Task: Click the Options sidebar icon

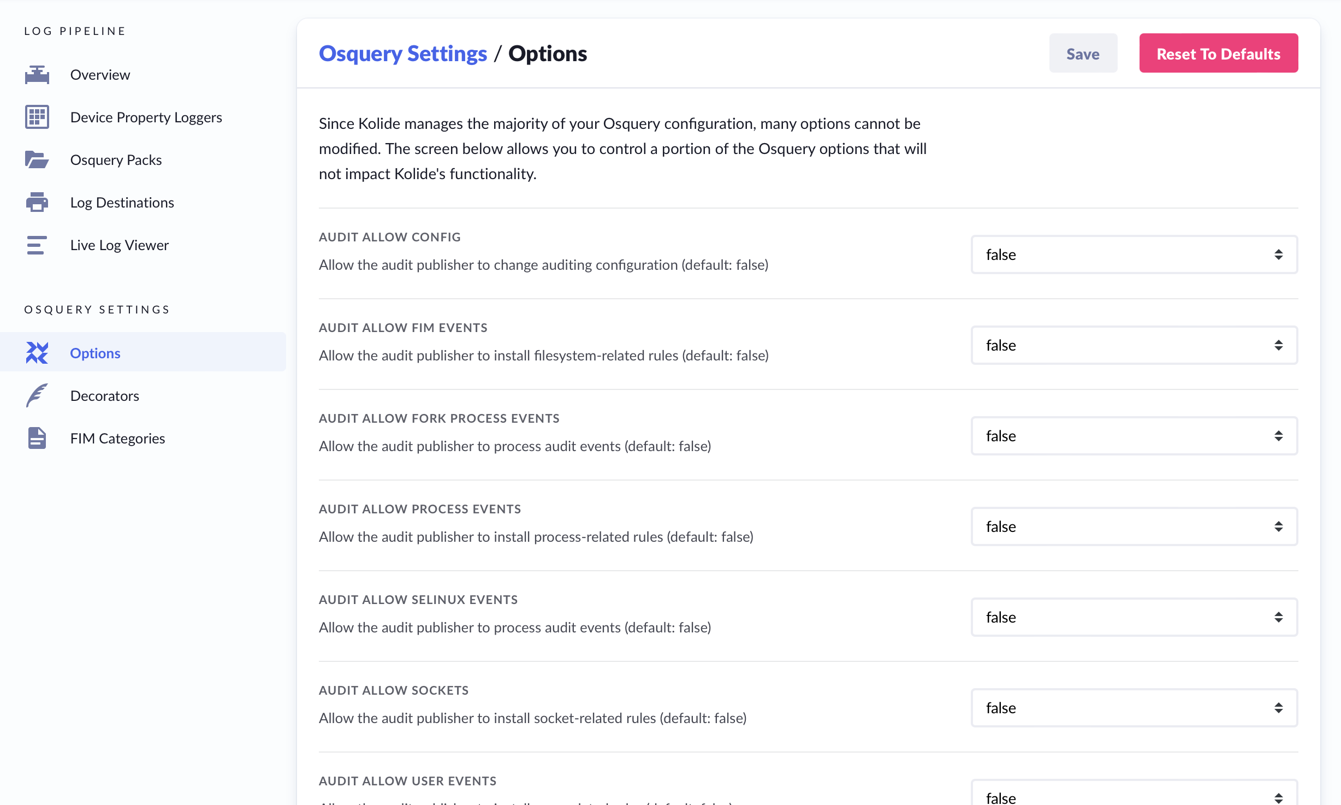Action: click(x=37, y=353)
